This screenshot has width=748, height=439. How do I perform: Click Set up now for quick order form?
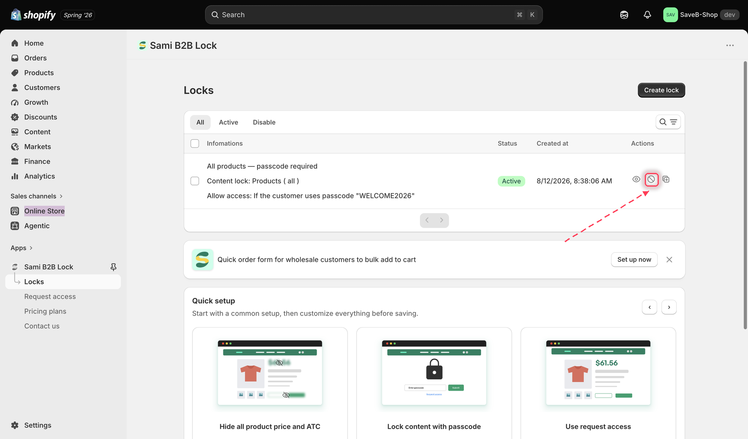point(634,260)
